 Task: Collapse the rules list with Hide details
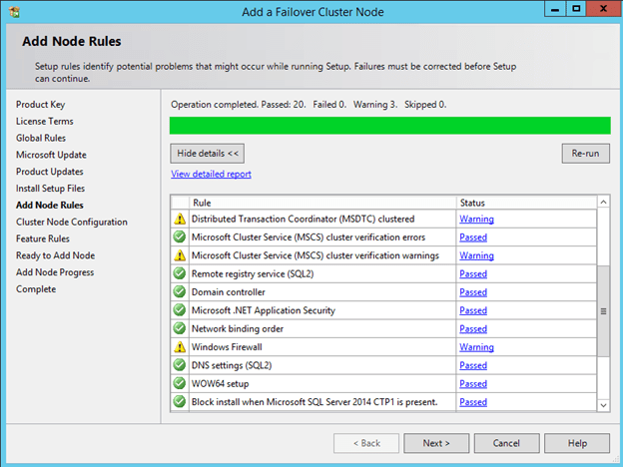[x=208, y=154]
